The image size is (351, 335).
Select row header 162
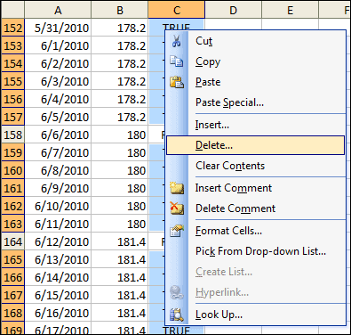coord(12,206)
